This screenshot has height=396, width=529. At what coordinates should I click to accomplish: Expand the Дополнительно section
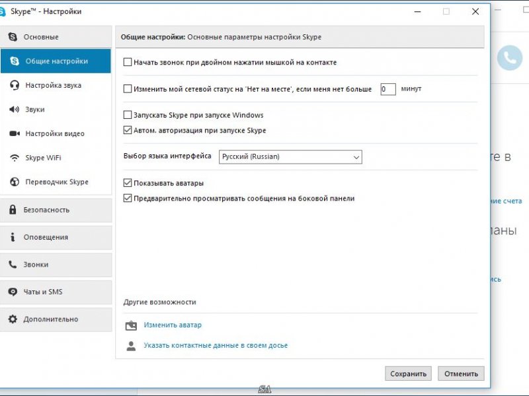click(x=56, y=319)
